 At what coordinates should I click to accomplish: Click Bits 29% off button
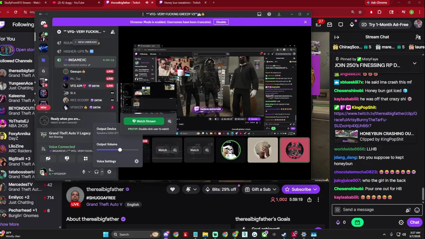[x=221, y=189]
